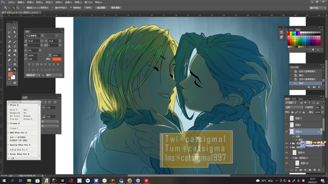Image resolution: width=328 pixels, height=184 pixels.
Task: Swap foreground and background colors
Action: [x=14, y=73]
